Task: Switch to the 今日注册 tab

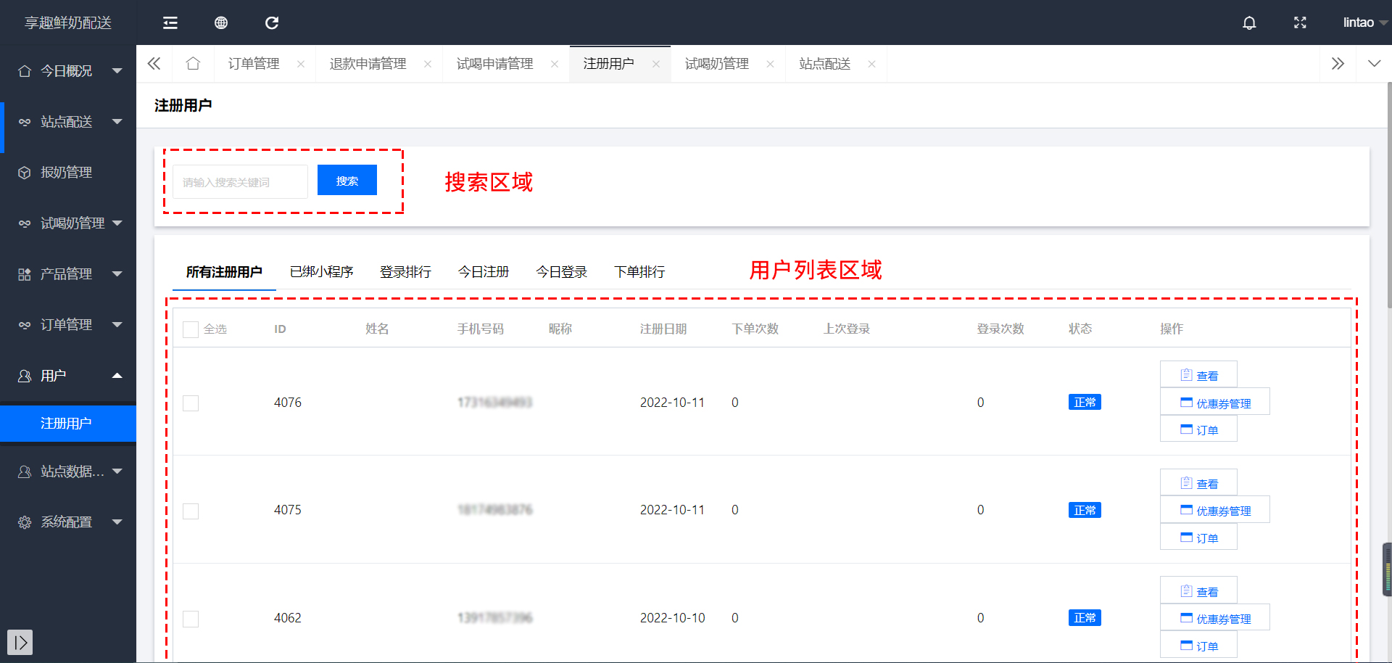Action: tap(484, 272)
